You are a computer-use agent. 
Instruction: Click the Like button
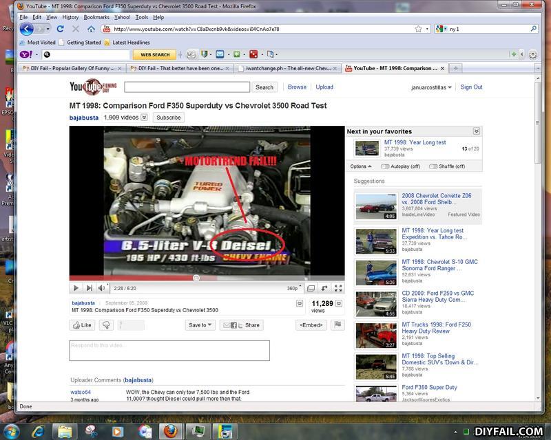[82, 325]
